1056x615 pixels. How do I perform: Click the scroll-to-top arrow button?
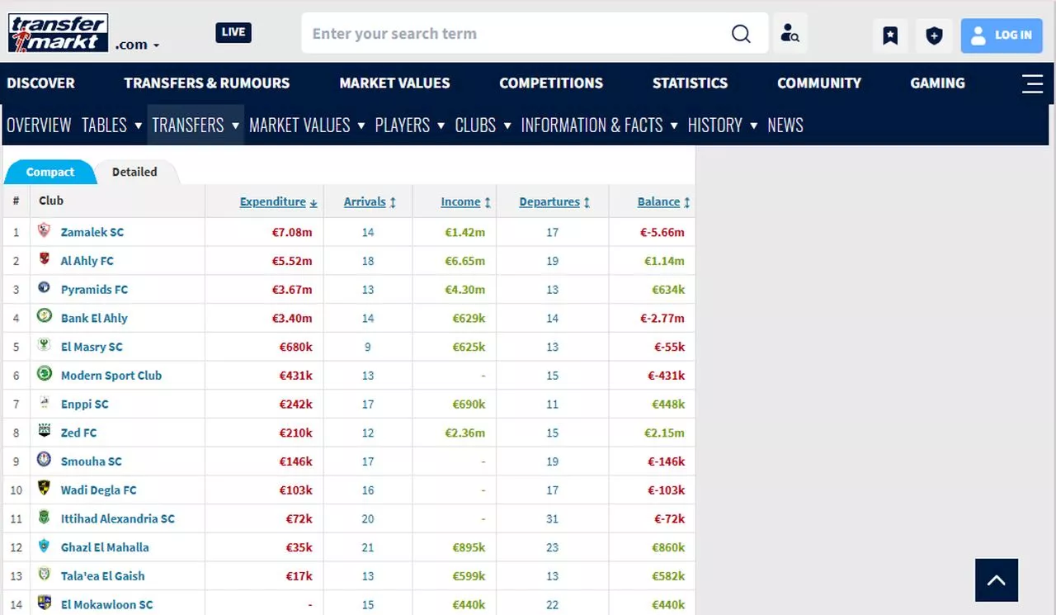point(996,580)
